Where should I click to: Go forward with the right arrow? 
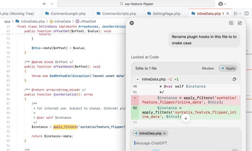coord(52,4)
